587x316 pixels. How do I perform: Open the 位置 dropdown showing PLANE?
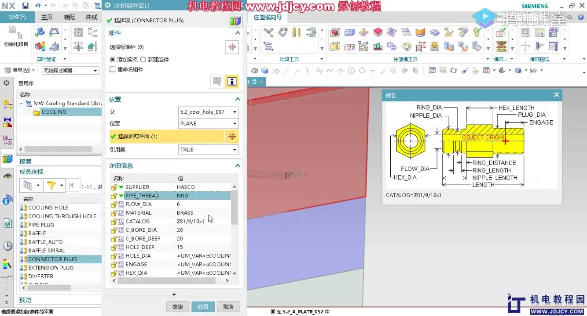(x=235, y=123)
